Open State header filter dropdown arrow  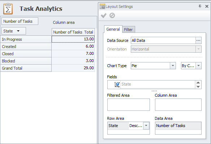(18, 31)
